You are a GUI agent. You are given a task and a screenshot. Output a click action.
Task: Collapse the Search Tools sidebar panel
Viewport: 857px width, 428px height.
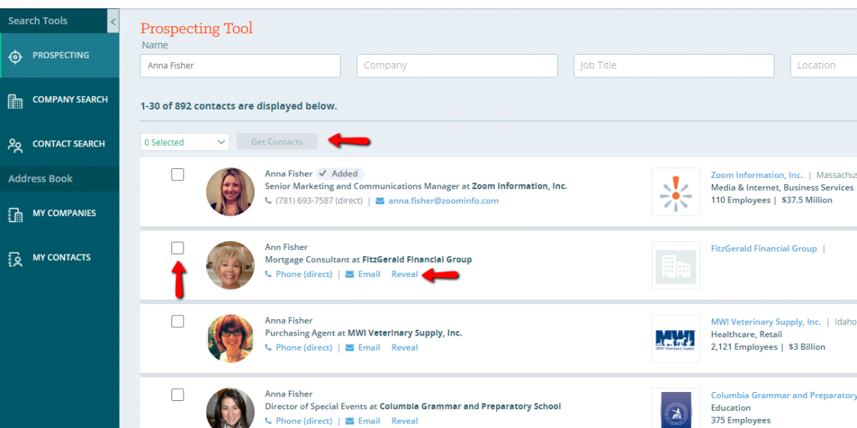114,21
